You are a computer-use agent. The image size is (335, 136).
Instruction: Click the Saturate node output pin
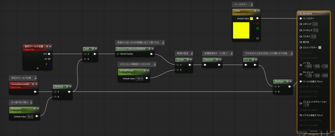pyautogui.click(x=219, y=65)
